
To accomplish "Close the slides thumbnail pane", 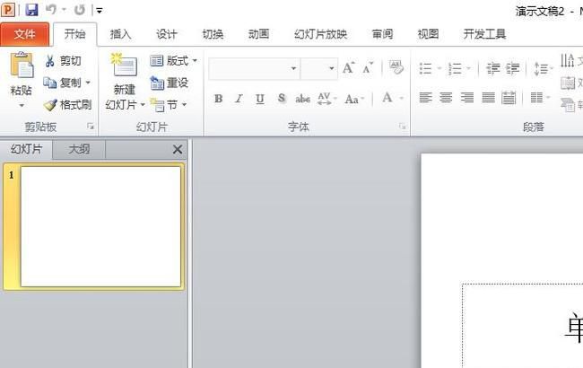I will [177, 150].
